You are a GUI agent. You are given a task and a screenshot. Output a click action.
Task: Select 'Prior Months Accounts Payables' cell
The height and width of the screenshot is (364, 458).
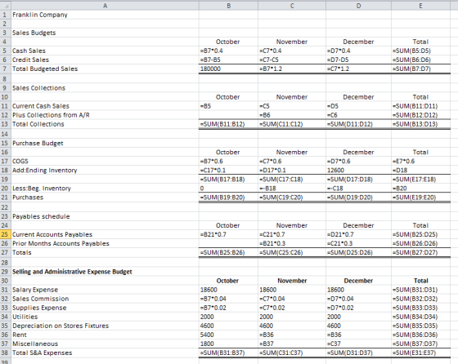[106, 244]
